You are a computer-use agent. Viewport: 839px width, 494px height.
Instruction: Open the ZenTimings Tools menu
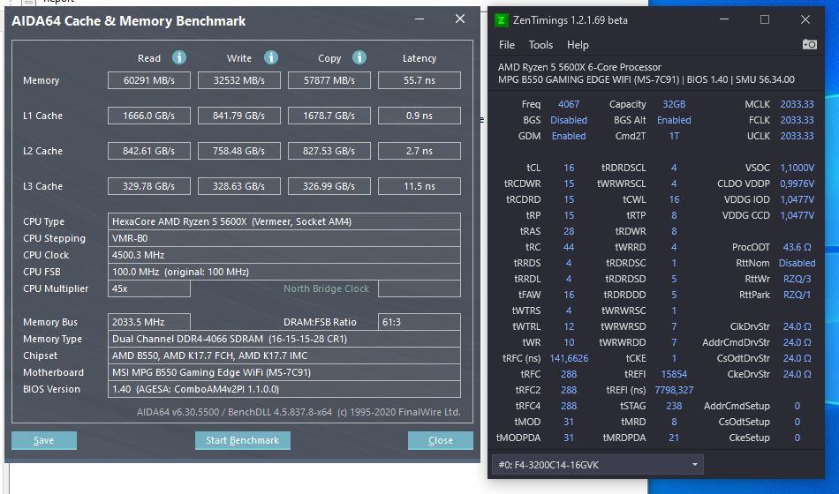pos(540,45)
